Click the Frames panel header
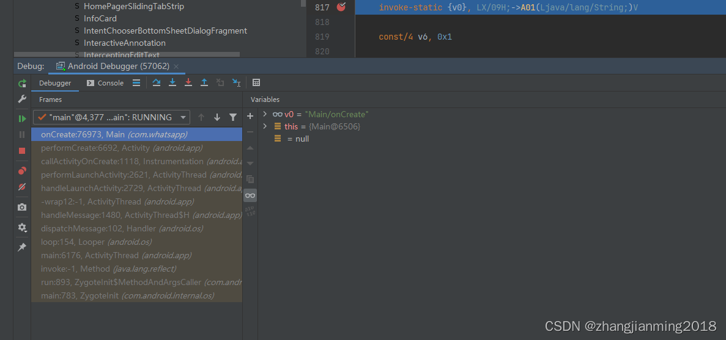The width and height of the screenshot is (726, 340). [x=51, y=99]
